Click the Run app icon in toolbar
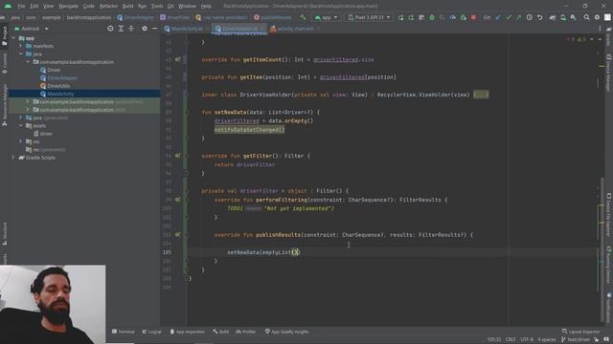Image resolution: width=613 pixels, height=344 pixels. [400, 17]
